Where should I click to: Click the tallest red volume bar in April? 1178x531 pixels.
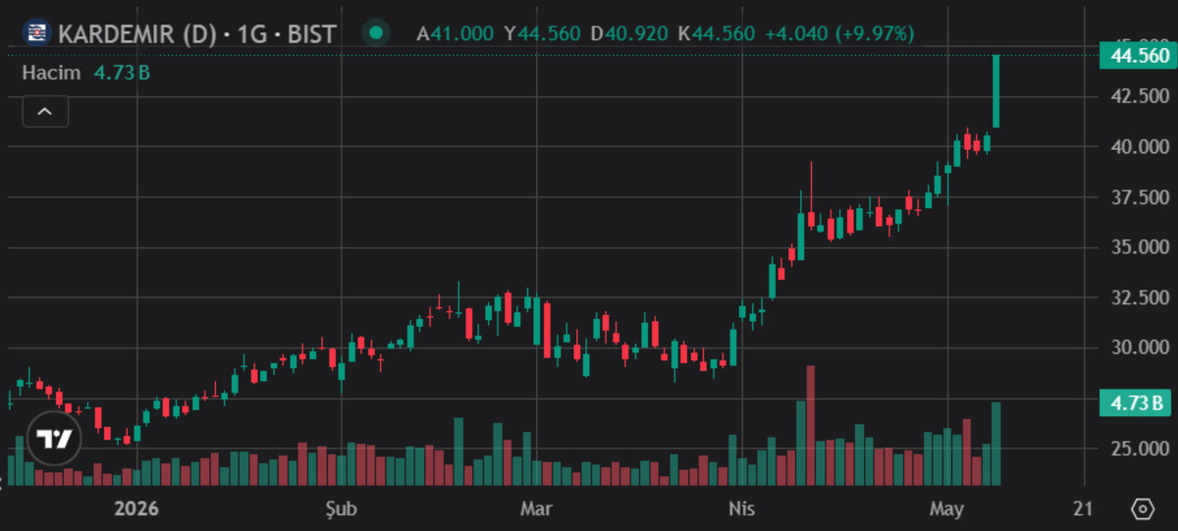pyautogui.click(x=811, y=426)
